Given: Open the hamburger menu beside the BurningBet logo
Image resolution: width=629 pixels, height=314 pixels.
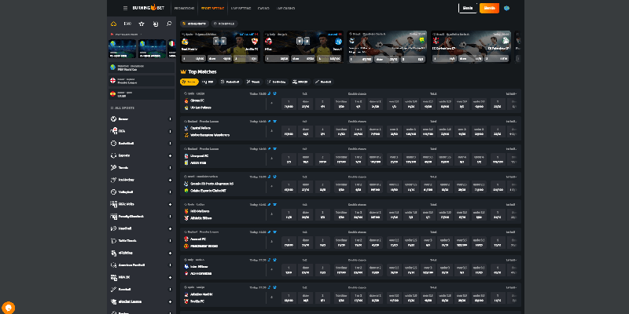Looking at the screenshot, I should coord(124,8).
